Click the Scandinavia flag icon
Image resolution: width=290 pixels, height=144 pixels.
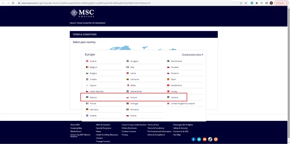coord(168,61)
